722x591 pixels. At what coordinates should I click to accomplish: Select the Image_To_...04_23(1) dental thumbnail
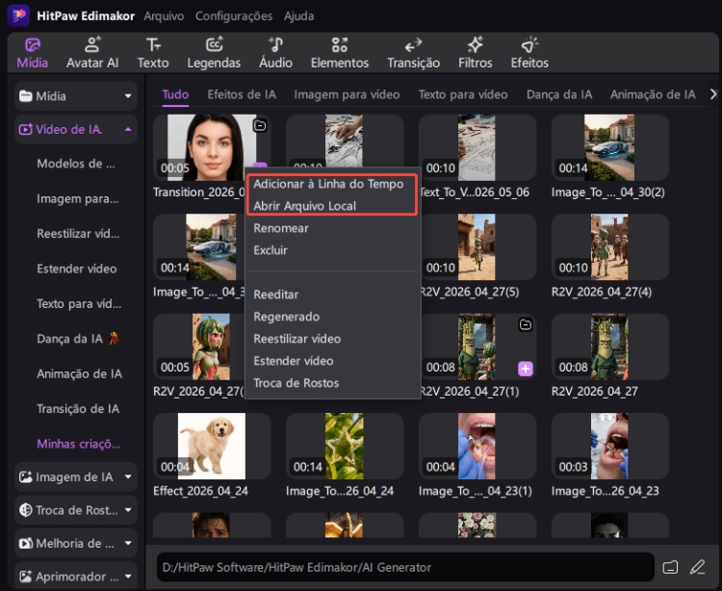(477, 446)
